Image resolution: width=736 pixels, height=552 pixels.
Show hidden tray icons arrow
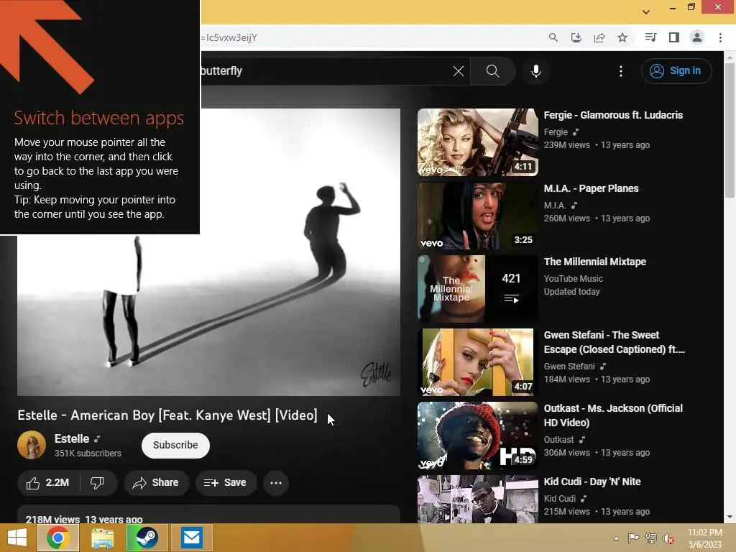tap(616, 538)
